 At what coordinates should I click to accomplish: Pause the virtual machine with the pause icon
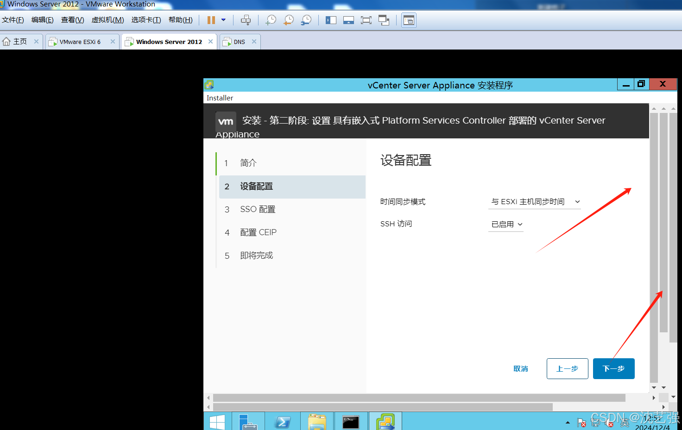coord(211,20)
